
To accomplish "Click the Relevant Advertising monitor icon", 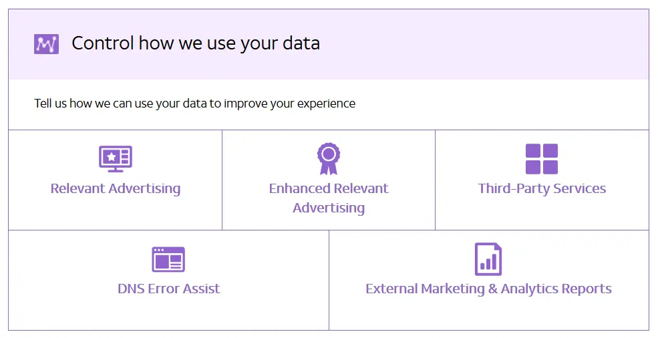I will point(116,158).
